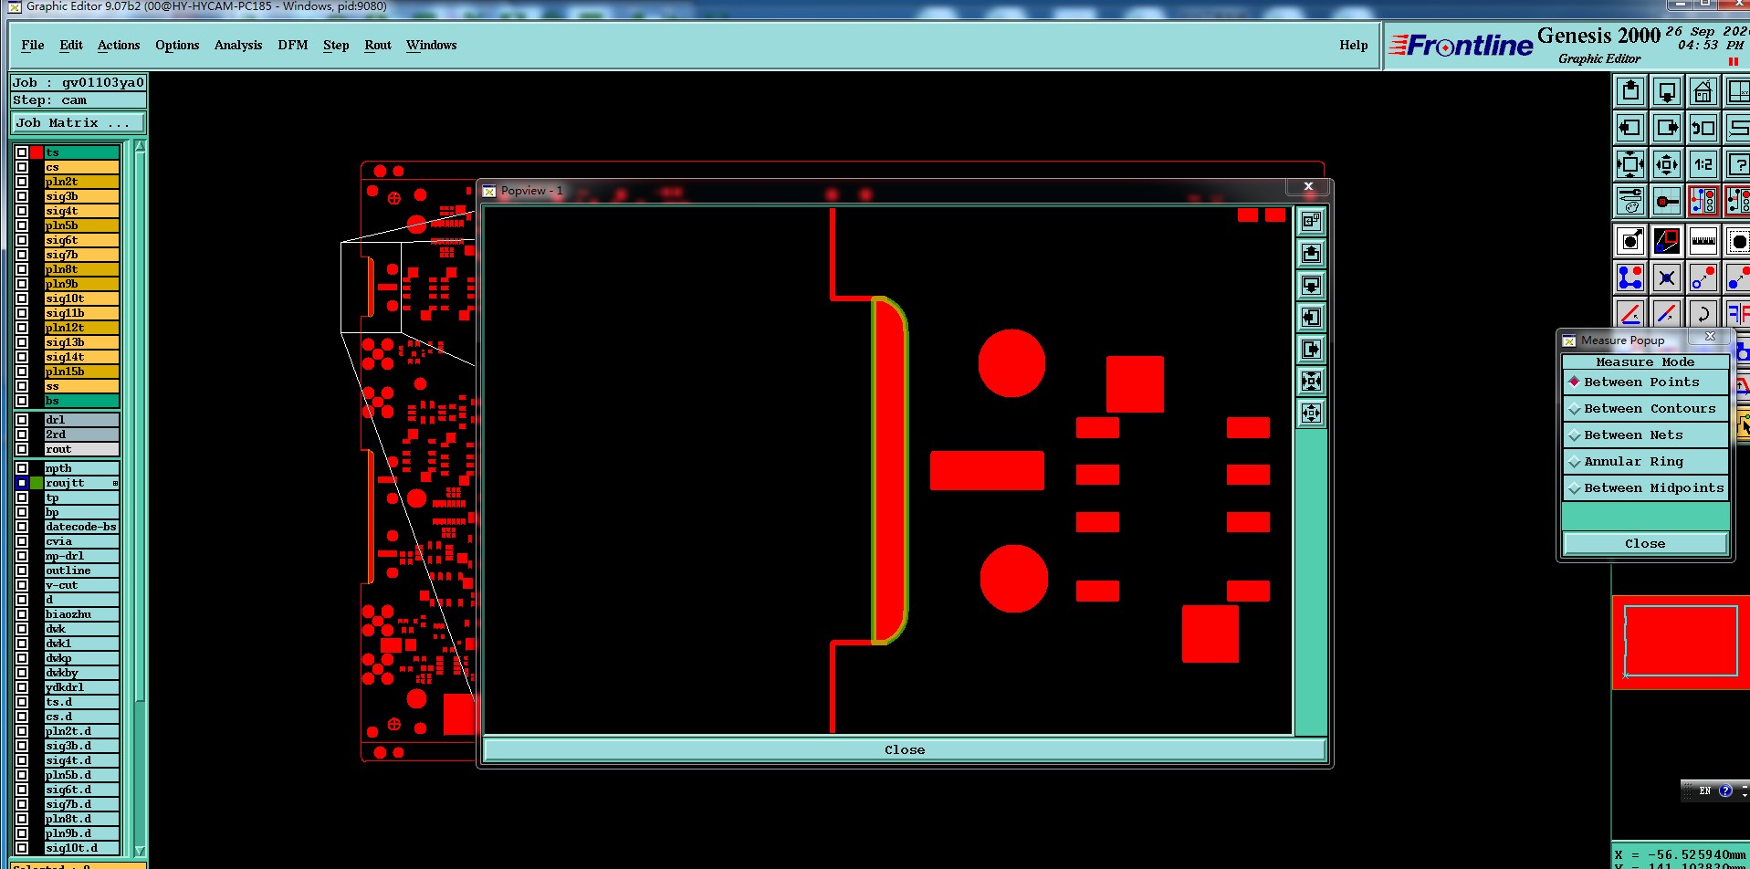This screenshot has height=869, width=1750.
Task: Open the wrench and palette settings icon
Action: 1630,201
